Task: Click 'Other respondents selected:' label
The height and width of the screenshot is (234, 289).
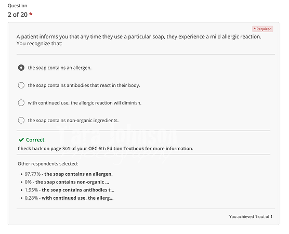Action: pos(48,164)
